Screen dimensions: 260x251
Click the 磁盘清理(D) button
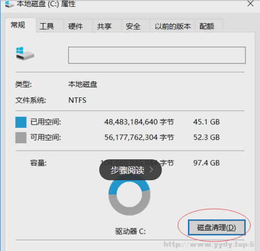[217, 227]
